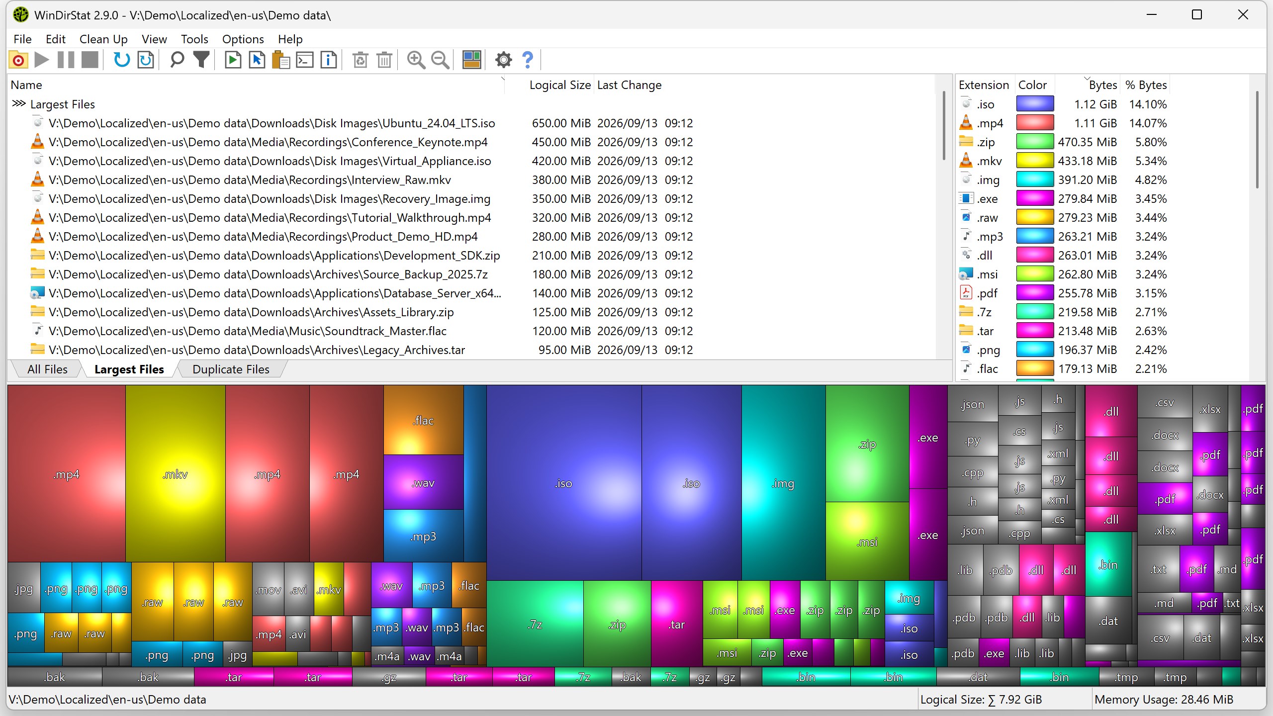Open the Tools menu
This screenshot has height=716, width=1273.
[194, 39]
